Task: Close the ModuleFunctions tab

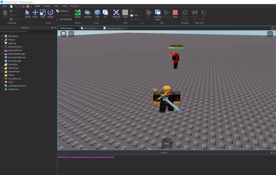Action: [125, 28]
